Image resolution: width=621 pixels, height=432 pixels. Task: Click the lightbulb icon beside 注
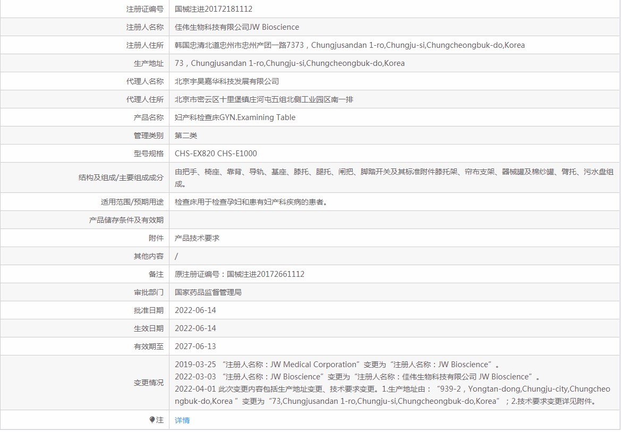coord(152,420)
